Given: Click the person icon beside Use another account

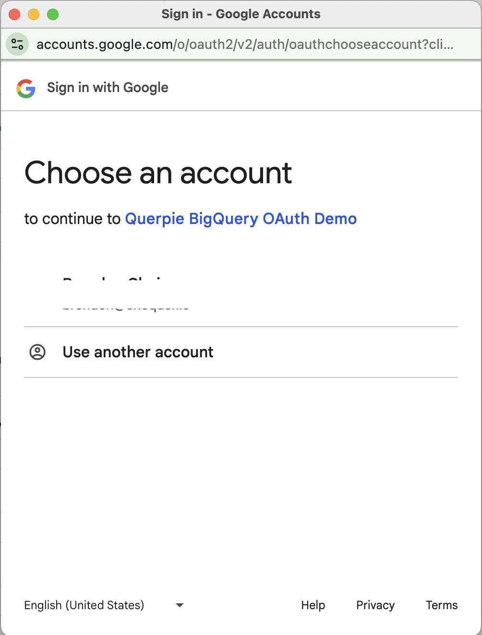Looking at the screenshot, I should (37, 352).
